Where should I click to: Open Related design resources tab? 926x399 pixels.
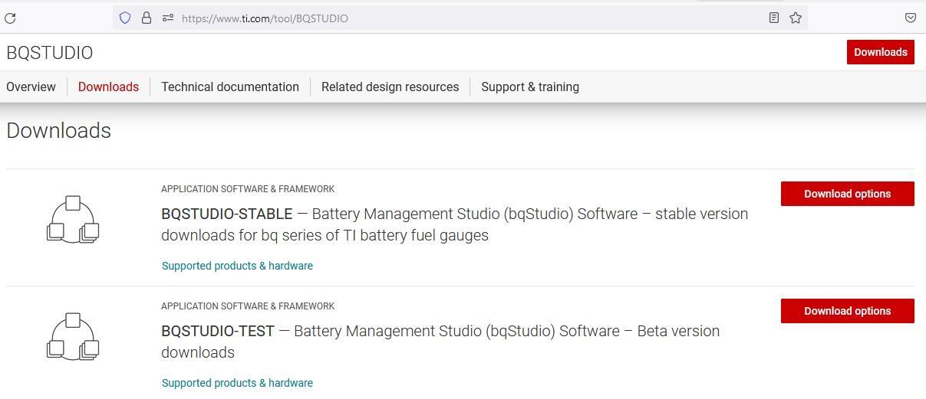pyautogui.click(x=390, y=87)
